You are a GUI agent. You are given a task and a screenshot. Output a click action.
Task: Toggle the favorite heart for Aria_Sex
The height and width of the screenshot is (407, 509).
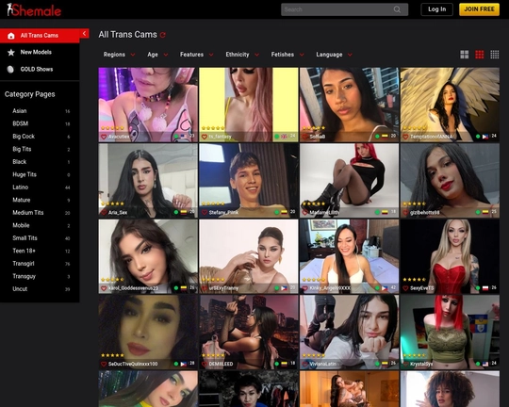(104, 213)
